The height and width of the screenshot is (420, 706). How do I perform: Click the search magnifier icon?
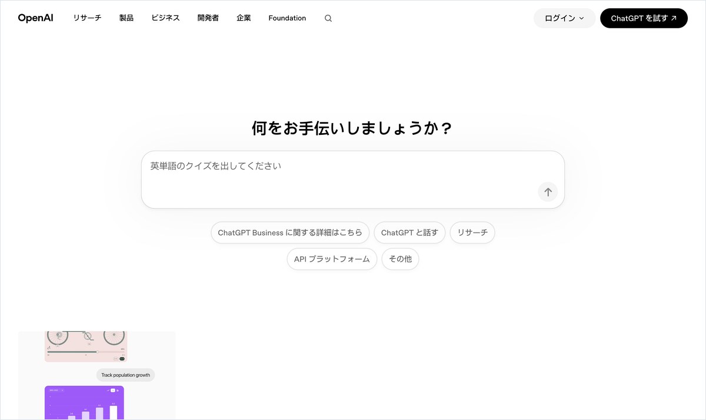click(328, 18)
